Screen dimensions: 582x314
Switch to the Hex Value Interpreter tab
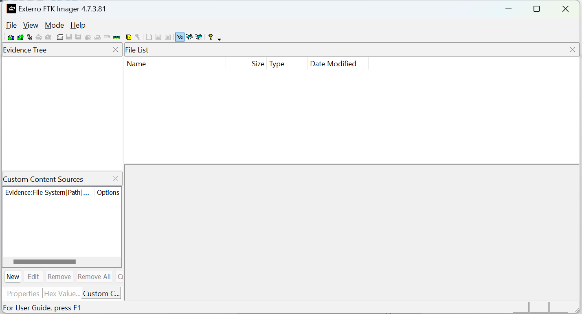(62, 293)
